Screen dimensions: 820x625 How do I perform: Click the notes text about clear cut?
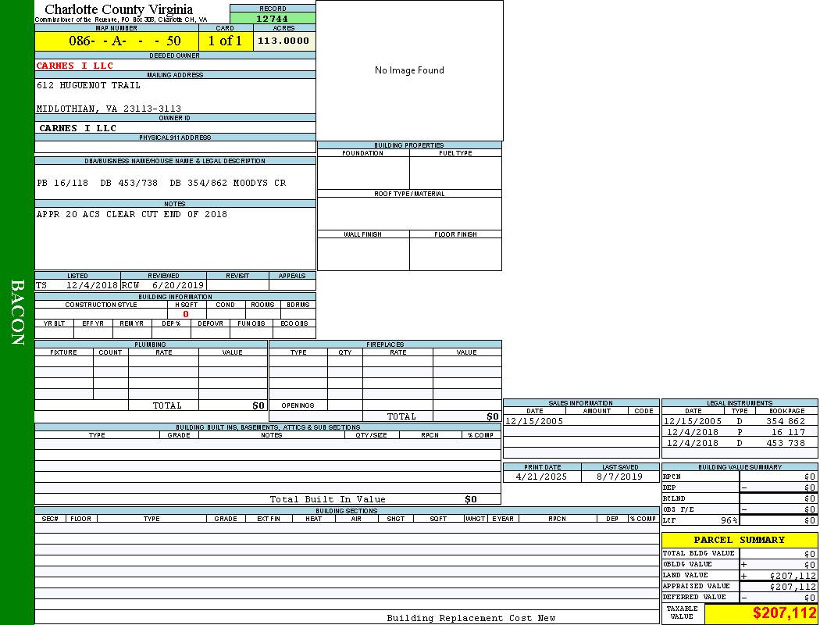tap(132, 214)
